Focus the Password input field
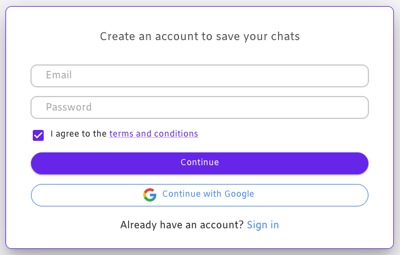400x255 pixels. [199, 107]
